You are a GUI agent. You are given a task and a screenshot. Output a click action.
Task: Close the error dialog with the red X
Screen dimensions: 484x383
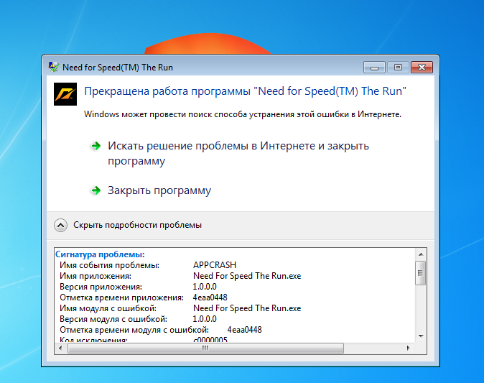point(422,68)
